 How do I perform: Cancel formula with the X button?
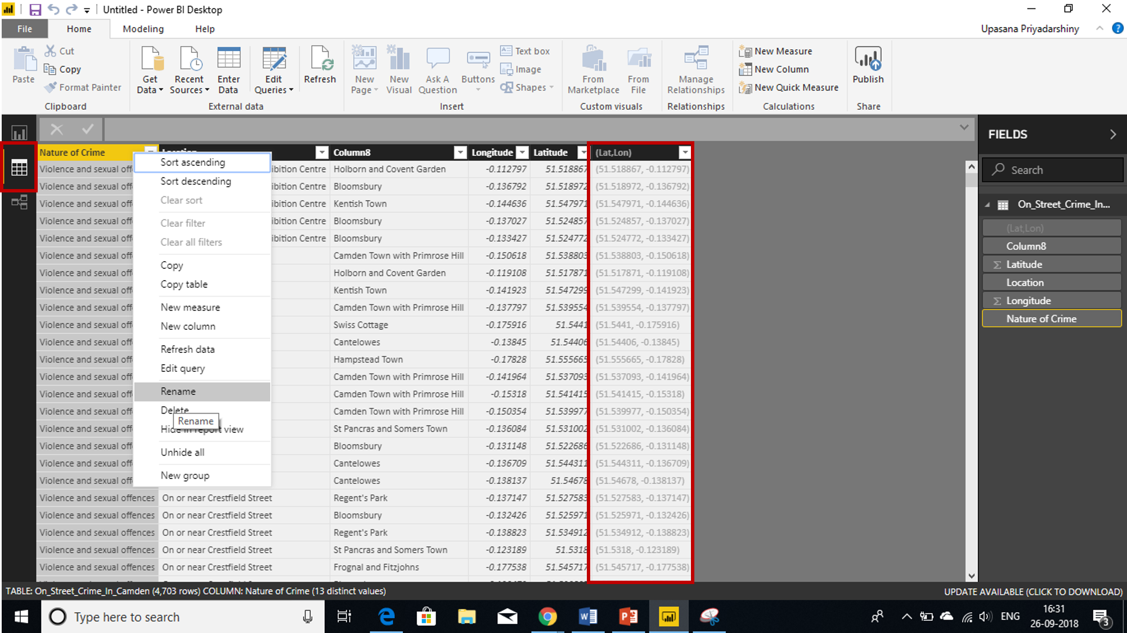tap(56, 129)
